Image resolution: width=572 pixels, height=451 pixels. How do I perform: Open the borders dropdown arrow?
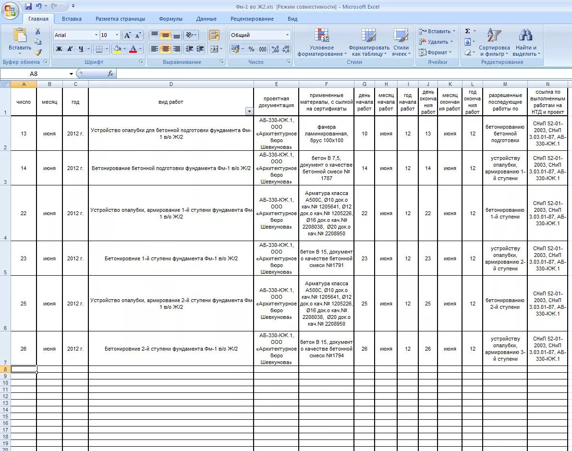[107, 49]
